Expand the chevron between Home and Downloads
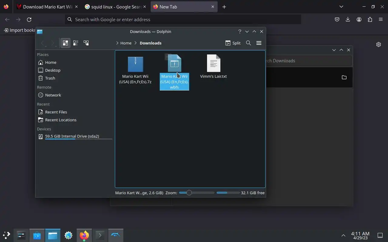 tap(135, 43)
